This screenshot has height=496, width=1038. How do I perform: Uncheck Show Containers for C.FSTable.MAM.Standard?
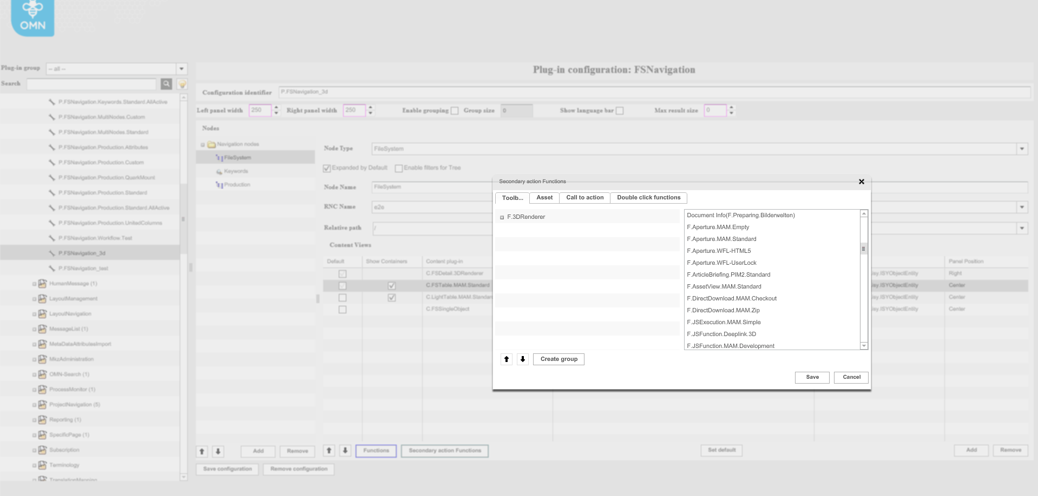click(x=391, y=285)
